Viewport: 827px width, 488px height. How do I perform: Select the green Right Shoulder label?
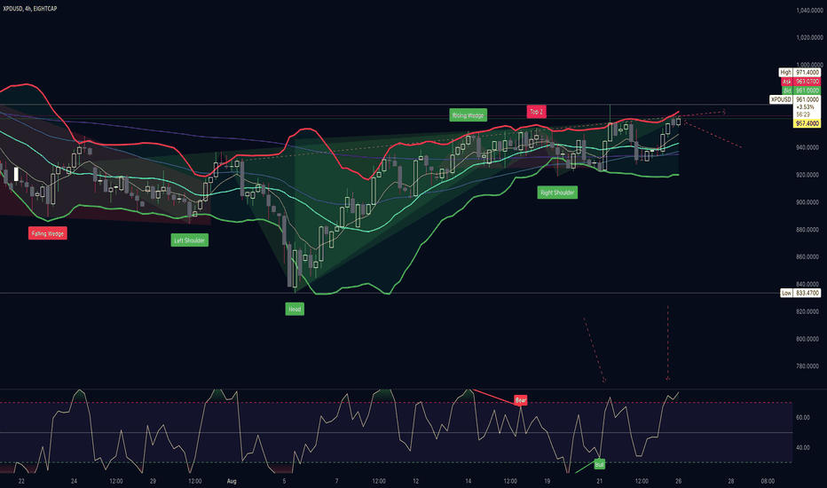tap(557, 193)
